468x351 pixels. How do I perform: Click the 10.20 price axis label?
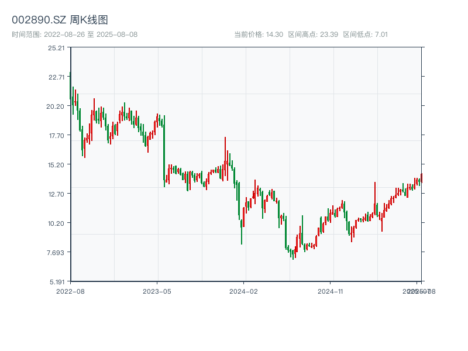point(57,223)
